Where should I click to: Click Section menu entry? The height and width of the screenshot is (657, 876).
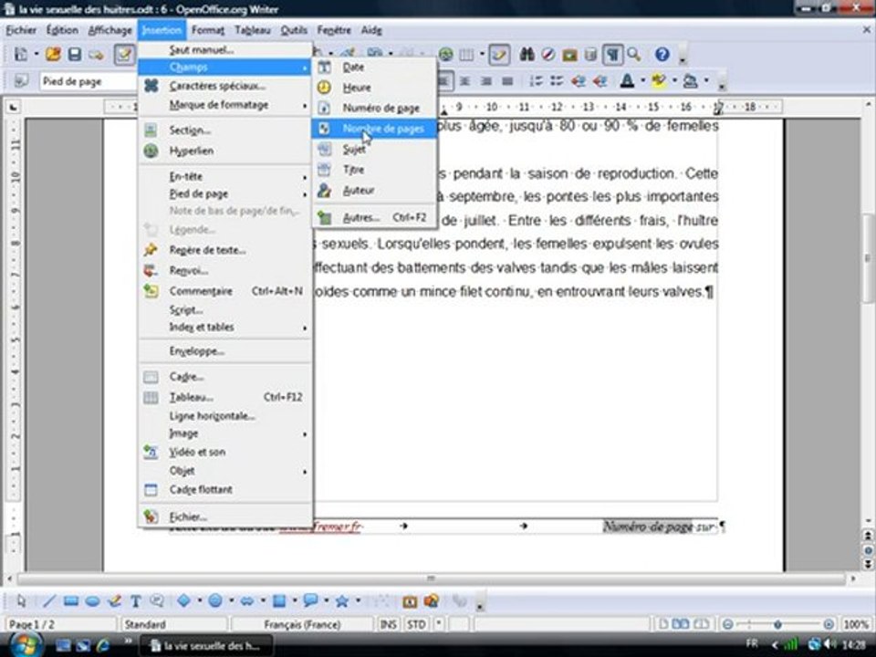[224, 130]
